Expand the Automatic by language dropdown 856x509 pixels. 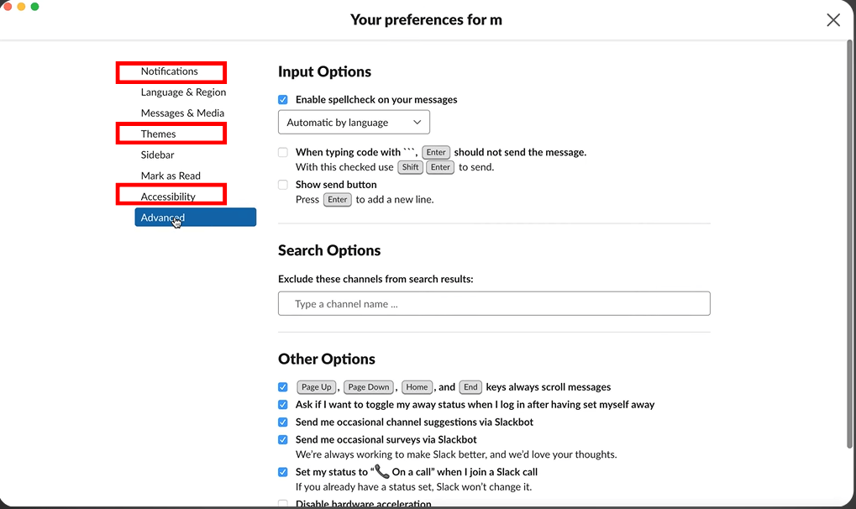[x=354, y=123]
